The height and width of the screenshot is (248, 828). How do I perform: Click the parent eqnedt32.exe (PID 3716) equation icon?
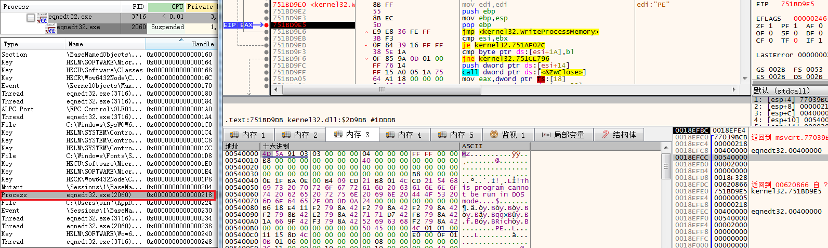point(42,18)
